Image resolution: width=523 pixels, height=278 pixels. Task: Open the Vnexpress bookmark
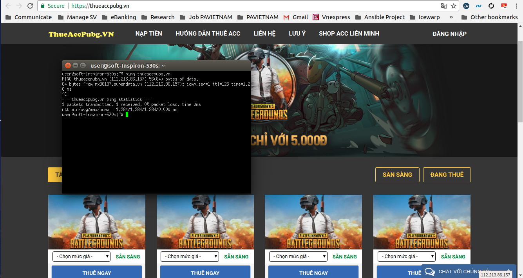pyautogui.click(x=331, y=17)
